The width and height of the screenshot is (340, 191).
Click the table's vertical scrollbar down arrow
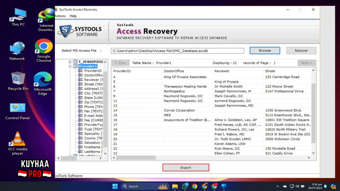coord(313,153)
